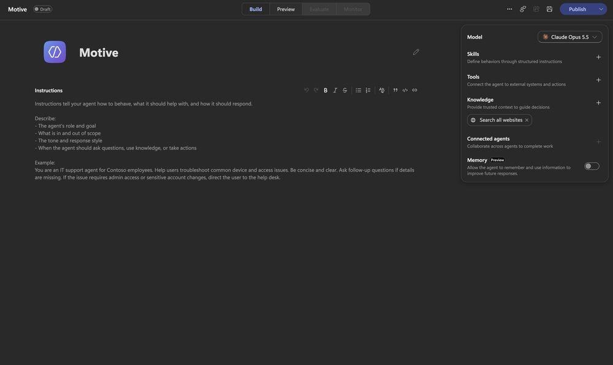613x365 pixels.
Task: Edit the agent name with pencil icon
Action: (416, 52)
